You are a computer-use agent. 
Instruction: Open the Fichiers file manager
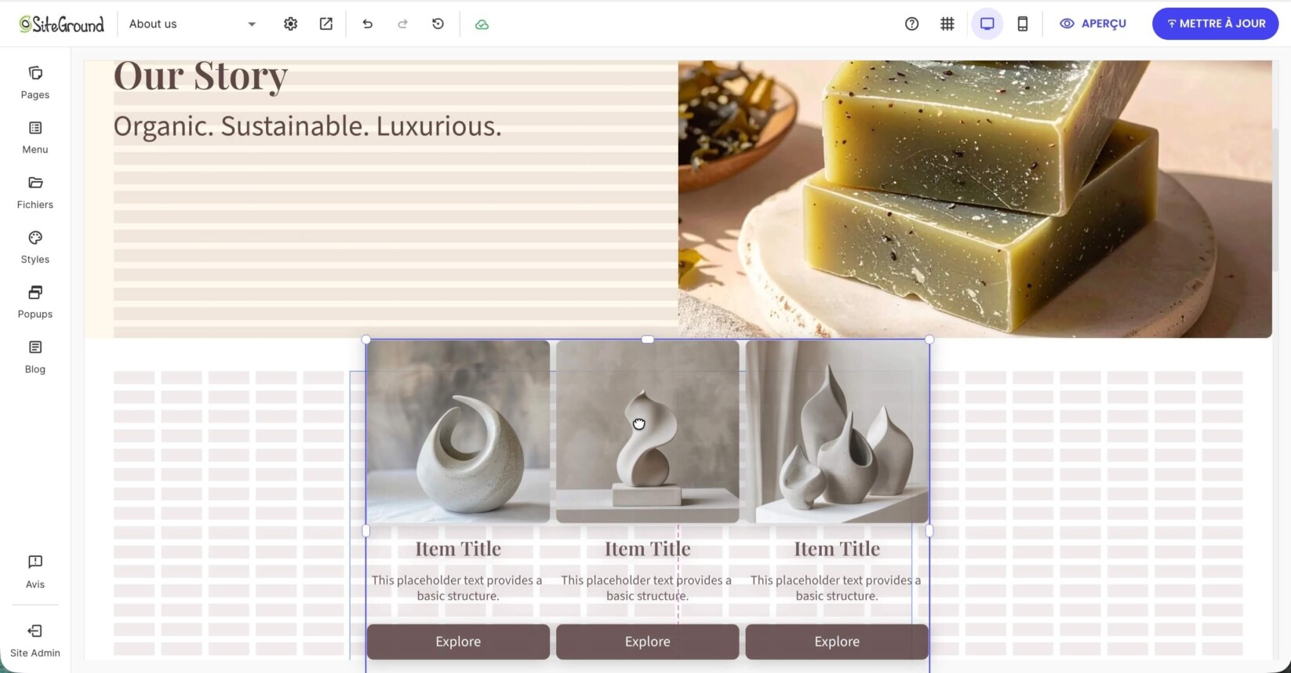pyautogui.click(x=35, y=193)
